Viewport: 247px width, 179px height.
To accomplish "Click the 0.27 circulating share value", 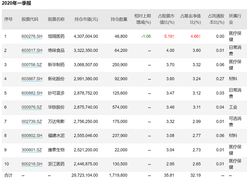I will click(x=220, y=79).
